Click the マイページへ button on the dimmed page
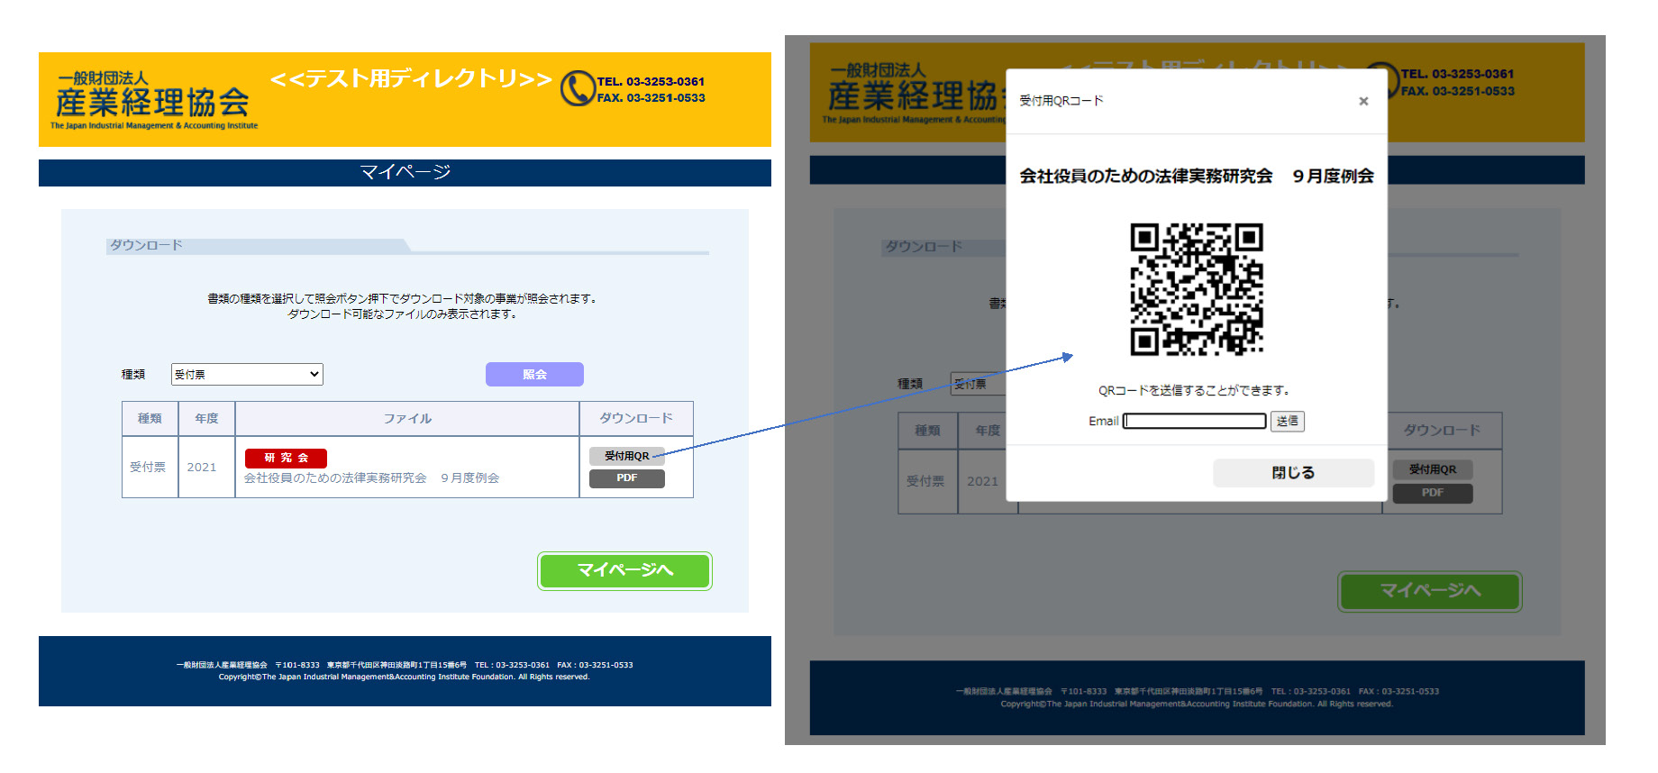The height and width of the screenshot is (773, 1658). point(1430,591)
